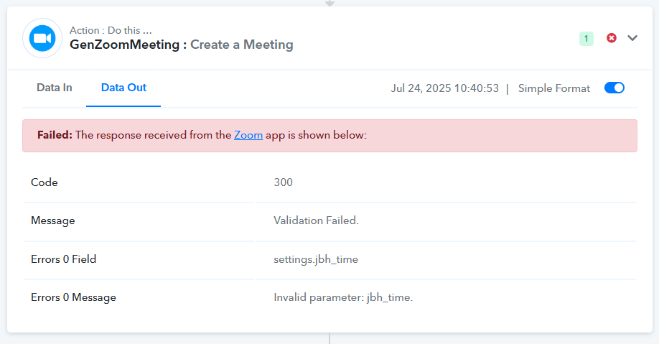The height and width of the screenshot is (344, 659).
Task: Collapse the action step with chevron
Action: pyautogui.click(x=632, y=38)
